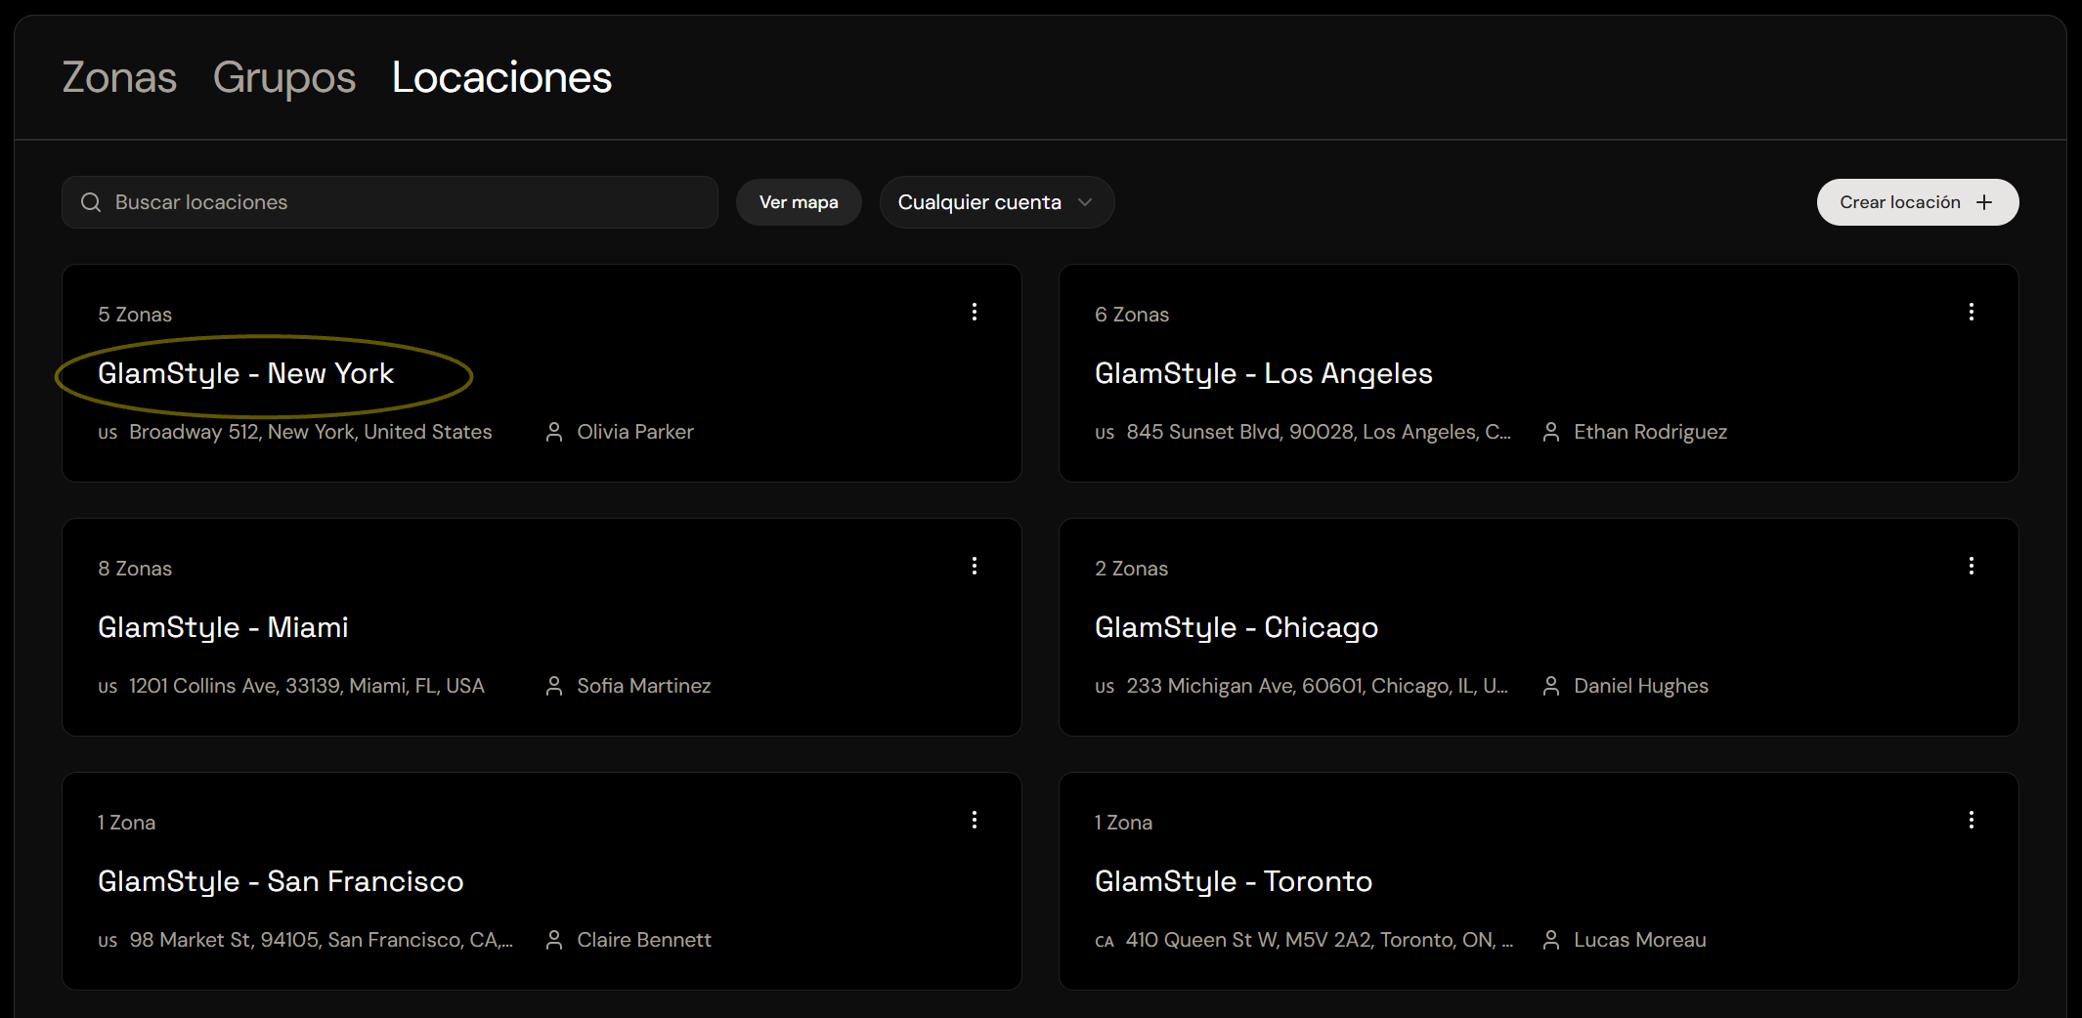Click person icon beside Sofia Martinez
The width and height of the screenshot is (2082, 1018).
point(554,686)
